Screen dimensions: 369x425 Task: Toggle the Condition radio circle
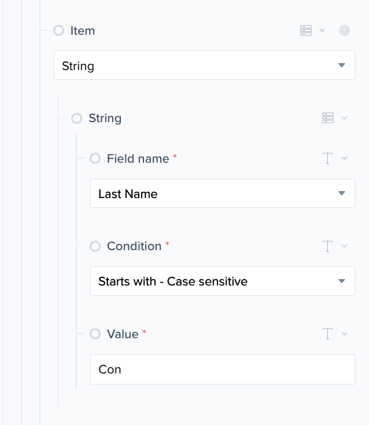(95, 246)
